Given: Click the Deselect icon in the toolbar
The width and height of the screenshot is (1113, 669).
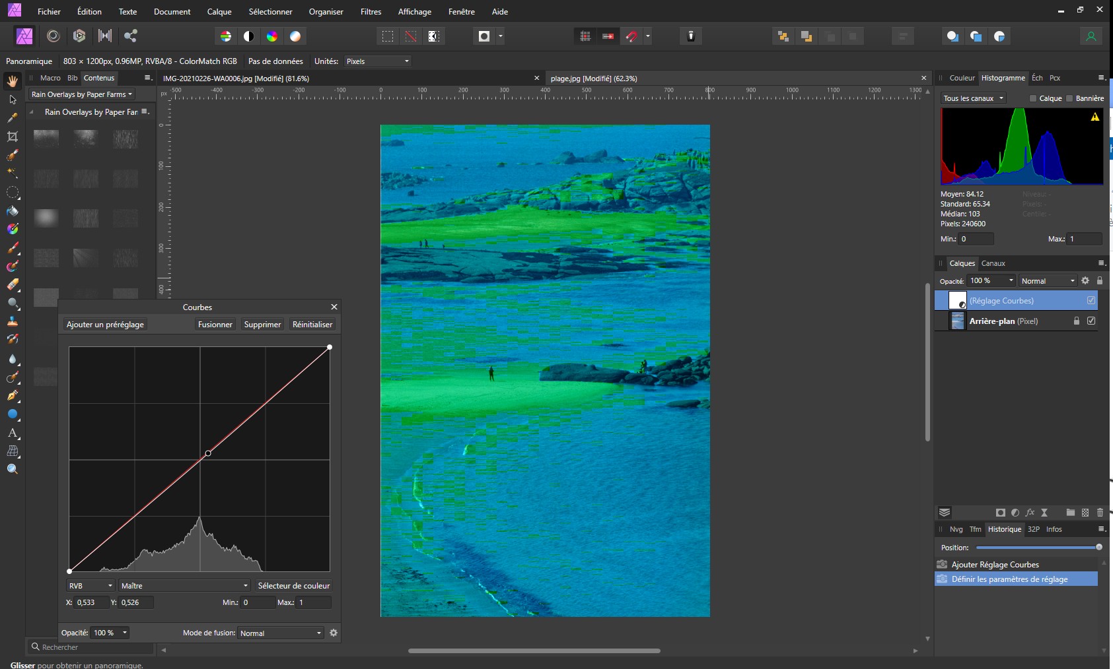Looking at the screenshot, I should click(411, 36).
